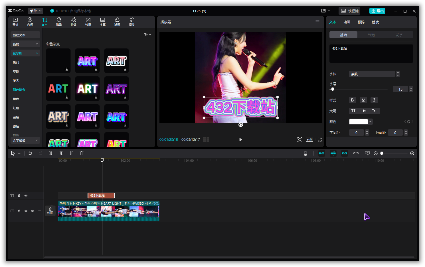Switch to the 动画 animation tab
The height and width of the screenshot is (267, 425).
pos(347,22)
